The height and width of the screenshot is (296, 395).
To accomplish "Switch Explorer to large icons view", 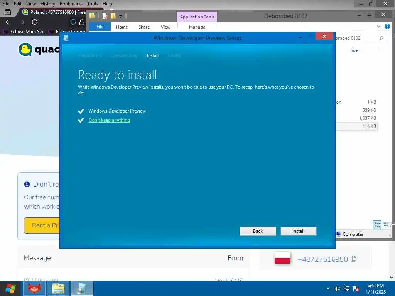I will [x=385, y=225].
